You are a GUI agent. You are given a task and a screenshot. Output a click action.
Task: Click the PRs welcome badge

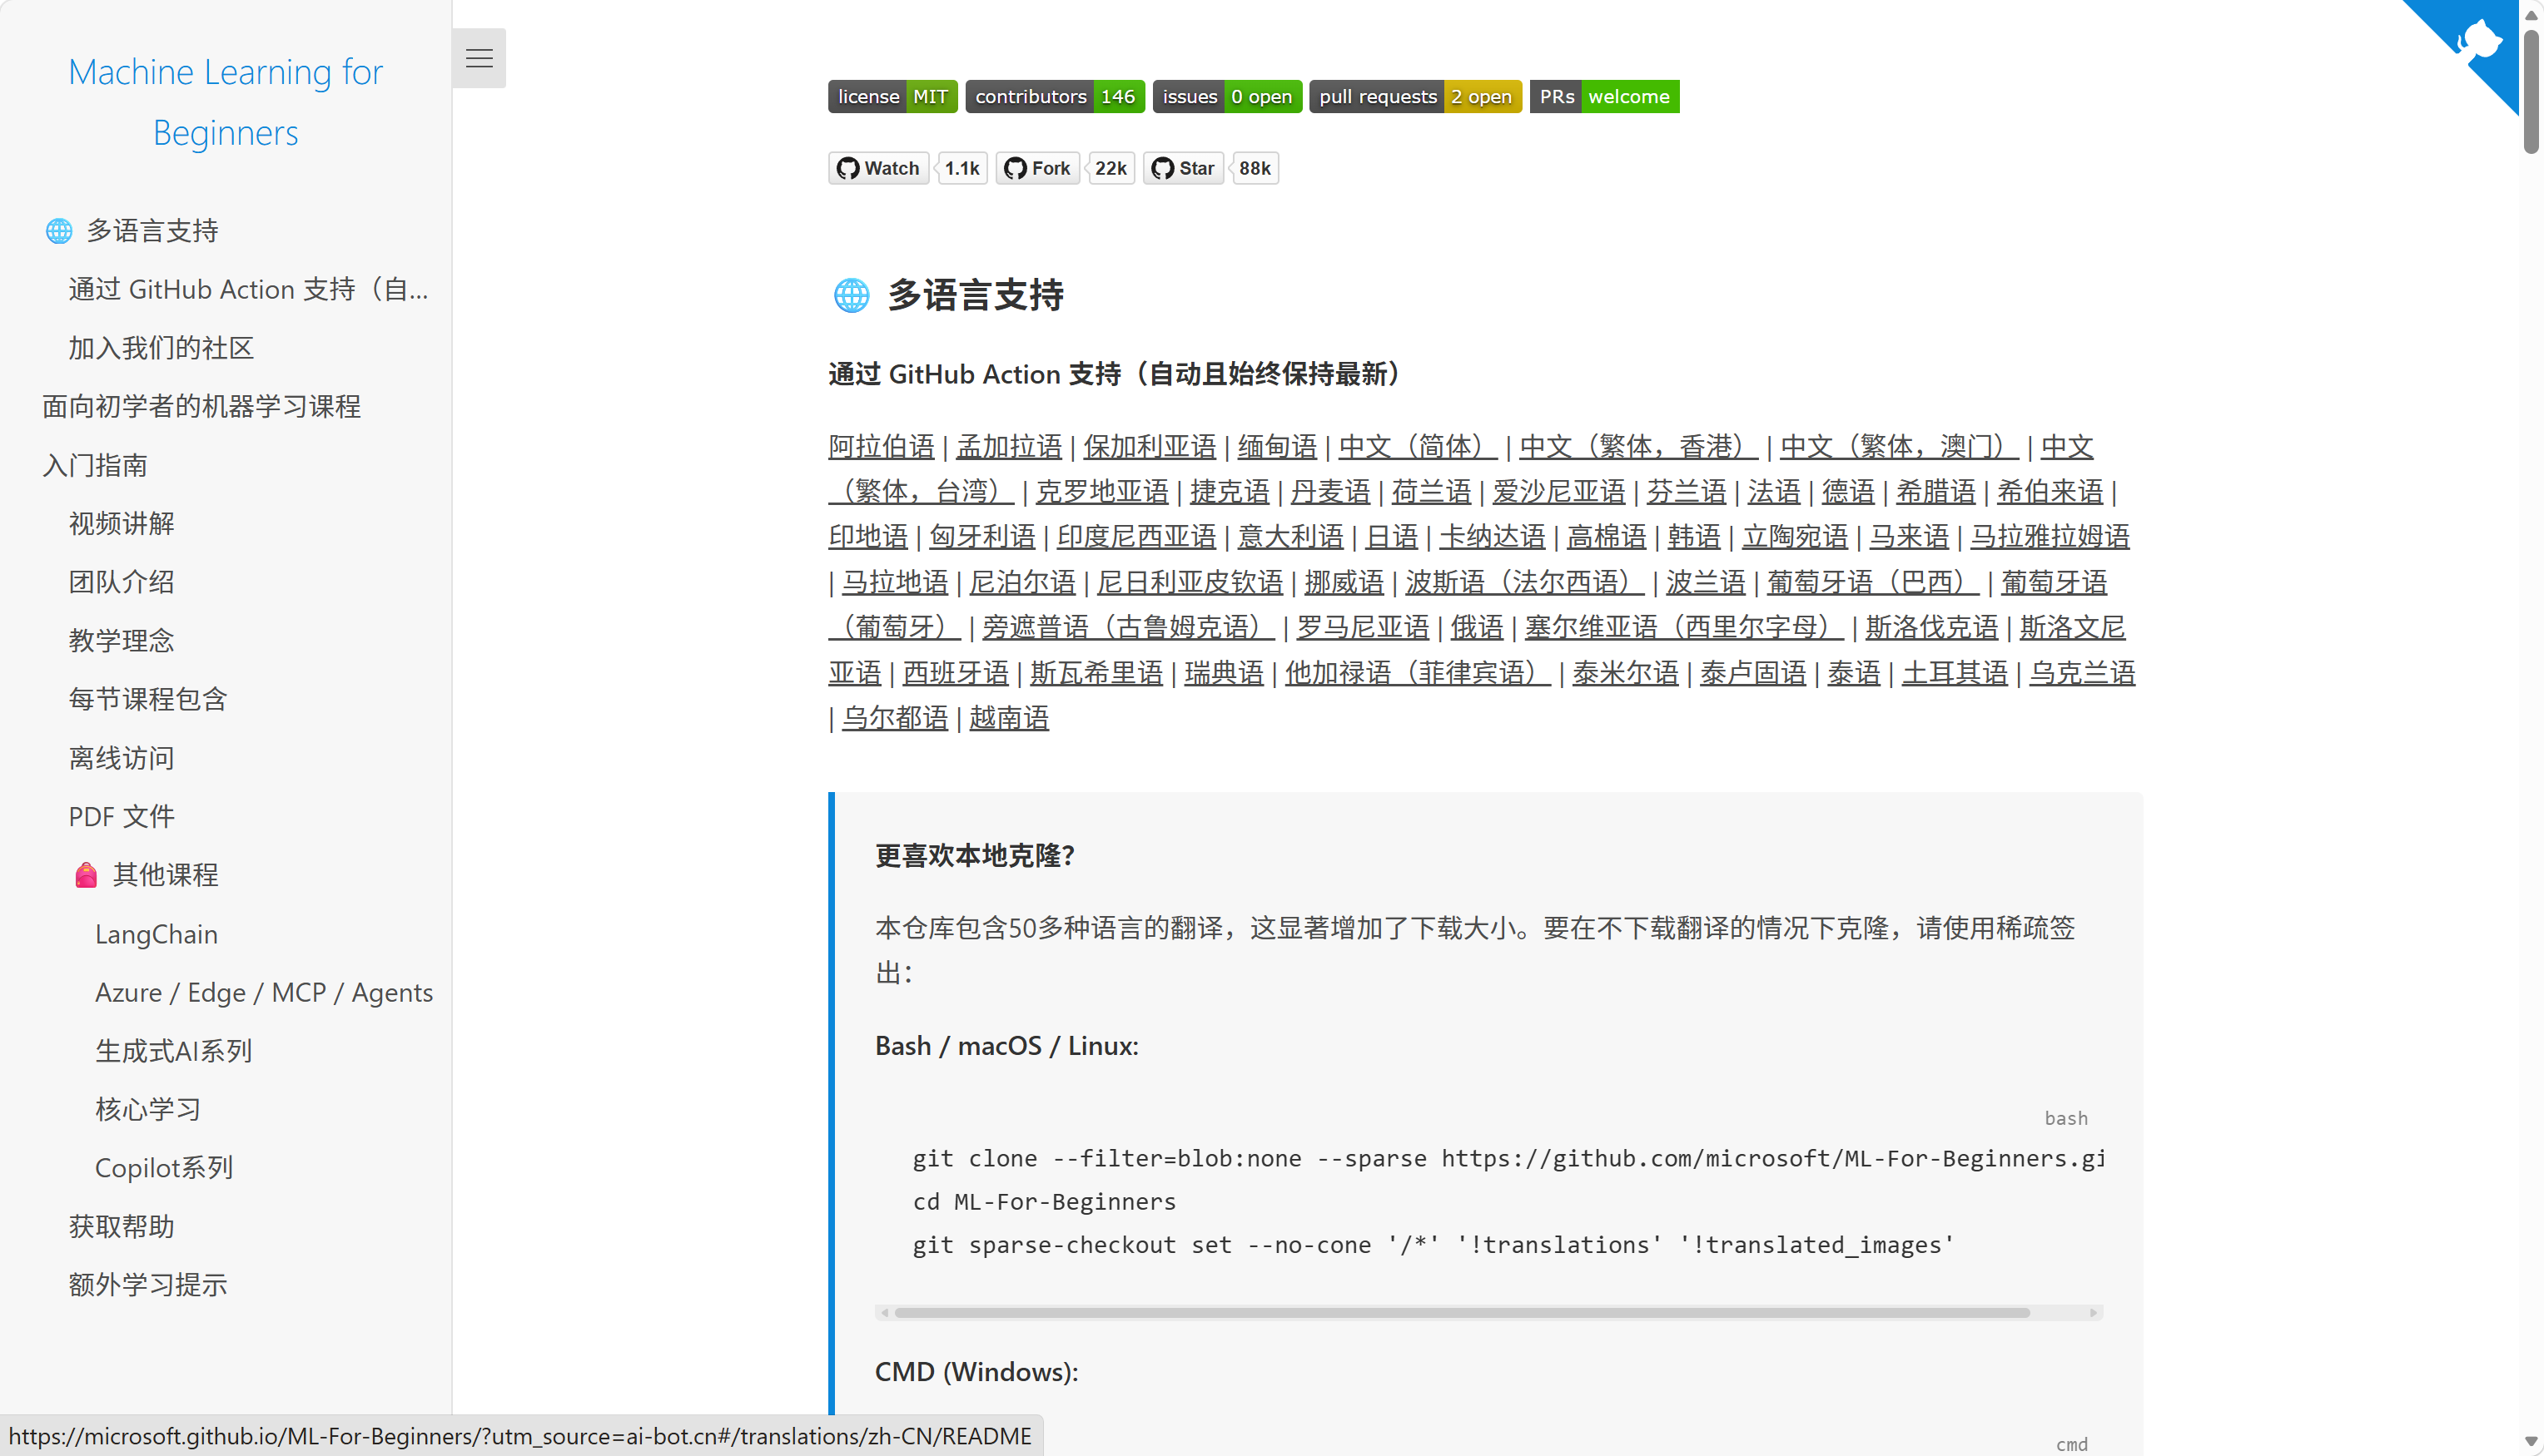[x=1605, y=97]
